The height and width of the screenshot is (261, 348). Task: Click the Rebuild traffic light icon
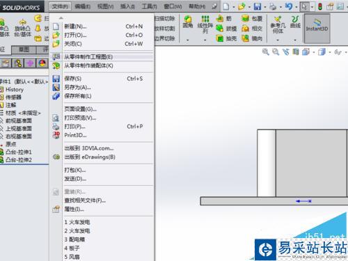pyautogui.click(x=320, y=6)
